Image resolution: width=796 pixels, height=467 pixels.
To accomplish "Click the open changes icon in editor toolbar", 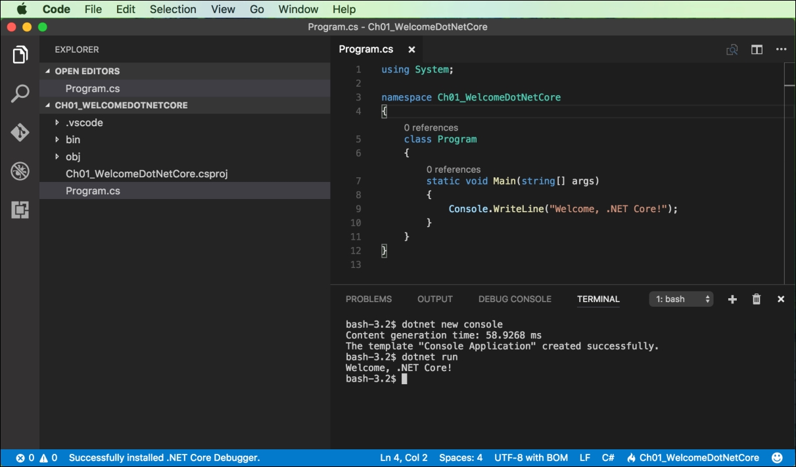I will 732,49.
